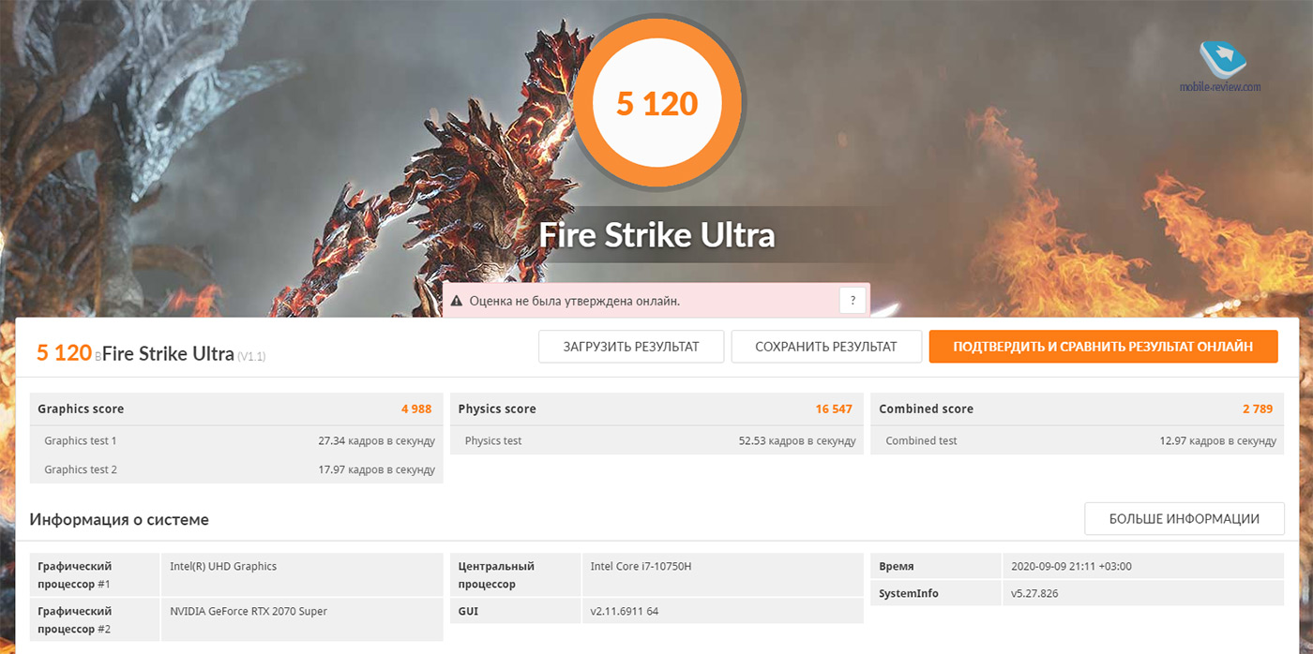The image size is (1313, 654).
Task: Select NVIDIA GeForce RTX 2070 Super text
Action: [x=249, y=612]
